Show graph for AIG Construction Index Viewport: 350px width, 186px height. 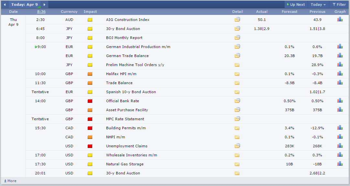tap(340, 19)
